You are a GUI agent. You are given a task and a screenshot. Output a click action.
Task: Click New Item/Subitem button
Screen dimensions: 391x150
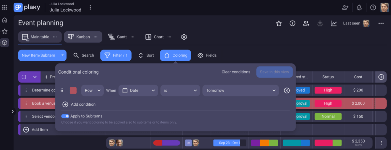[38, 55]
